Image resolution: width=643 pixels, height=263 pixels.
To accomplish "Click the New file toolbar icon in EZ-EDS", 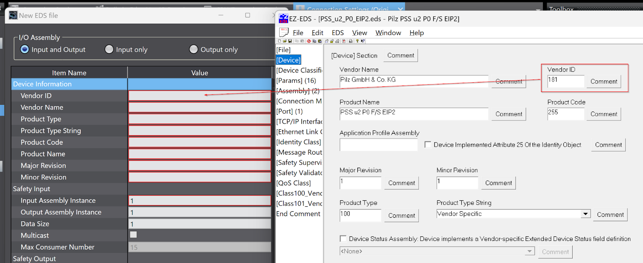I will click(x=279, y=41).
